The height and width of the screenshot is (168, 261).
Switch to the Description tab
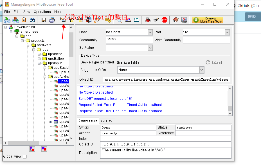click(88, 121)
